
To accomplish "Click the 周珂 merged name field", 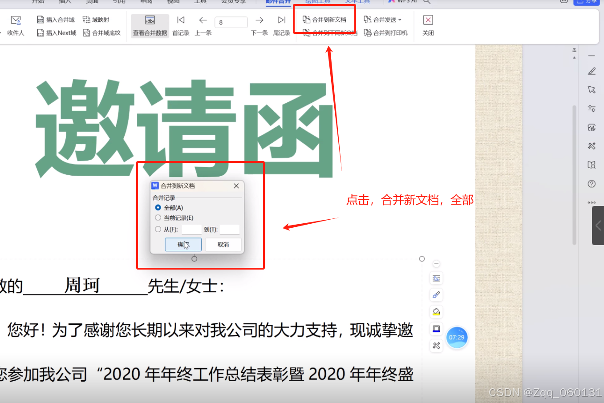I will (82, 285).
